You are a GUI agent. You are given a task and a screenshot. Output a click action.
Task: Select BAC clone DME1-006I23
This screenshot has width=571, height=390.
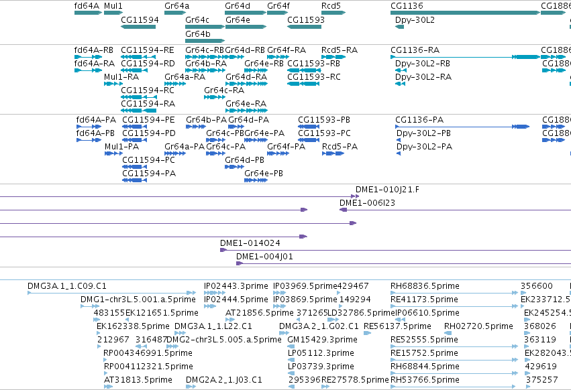coord(367,203)
